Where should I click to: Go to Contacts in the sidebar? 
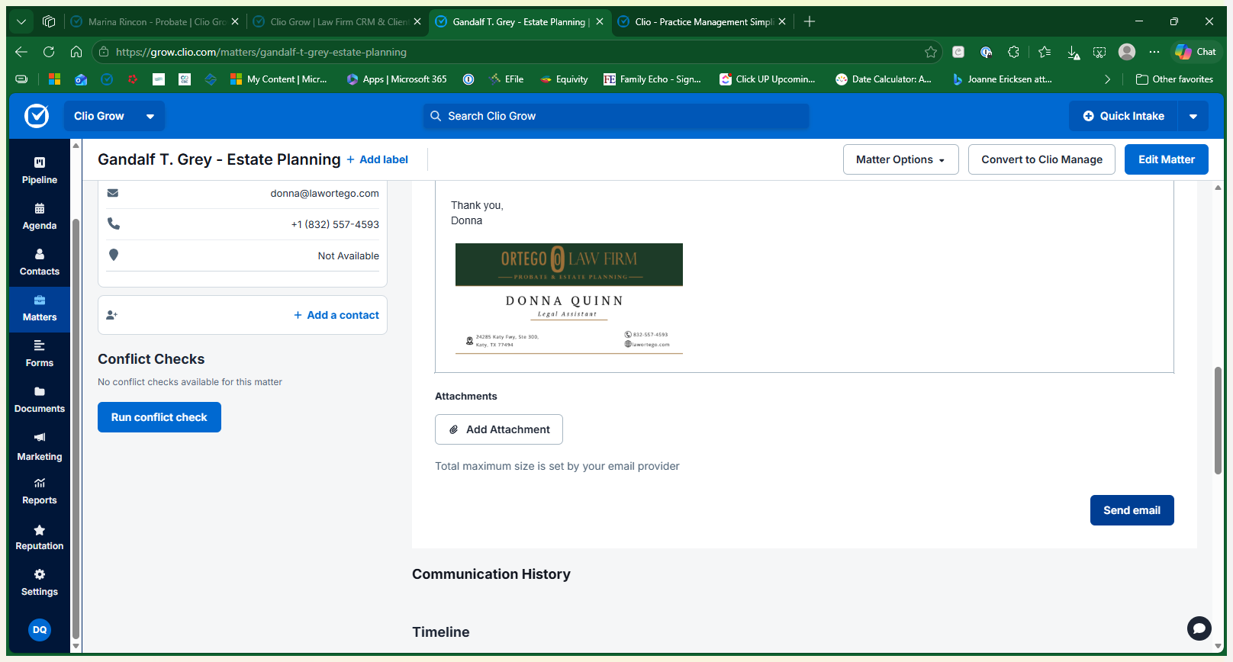[40, 262]
